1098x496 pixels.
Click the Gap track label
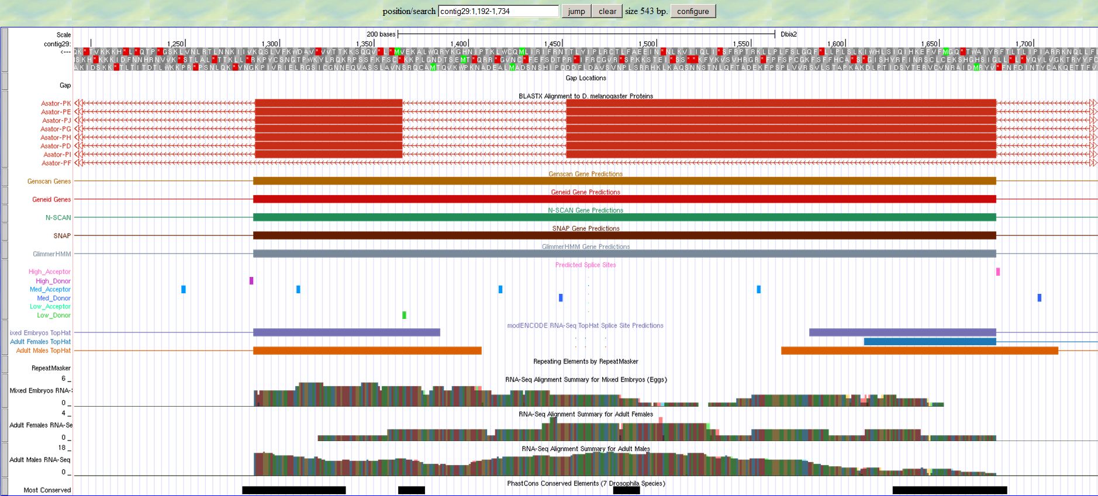[x=65, y=85]
